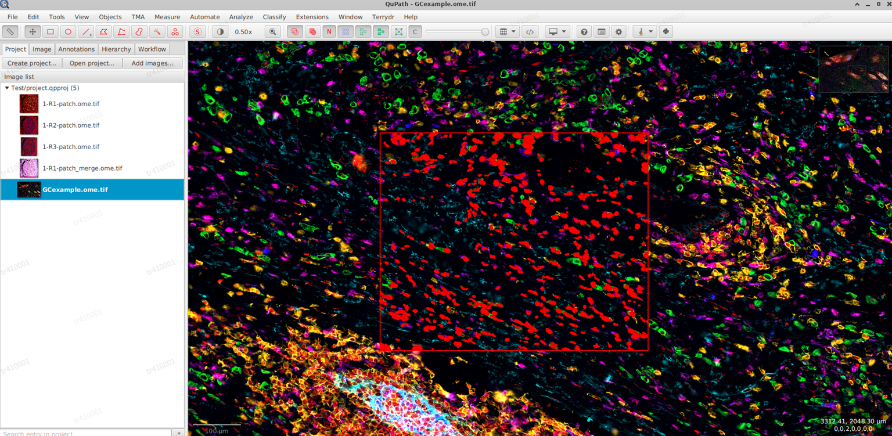The width and height of the screenshot is (892, 436).
Task: Choose the Points counting tool
Action: [x=175, y=31]
